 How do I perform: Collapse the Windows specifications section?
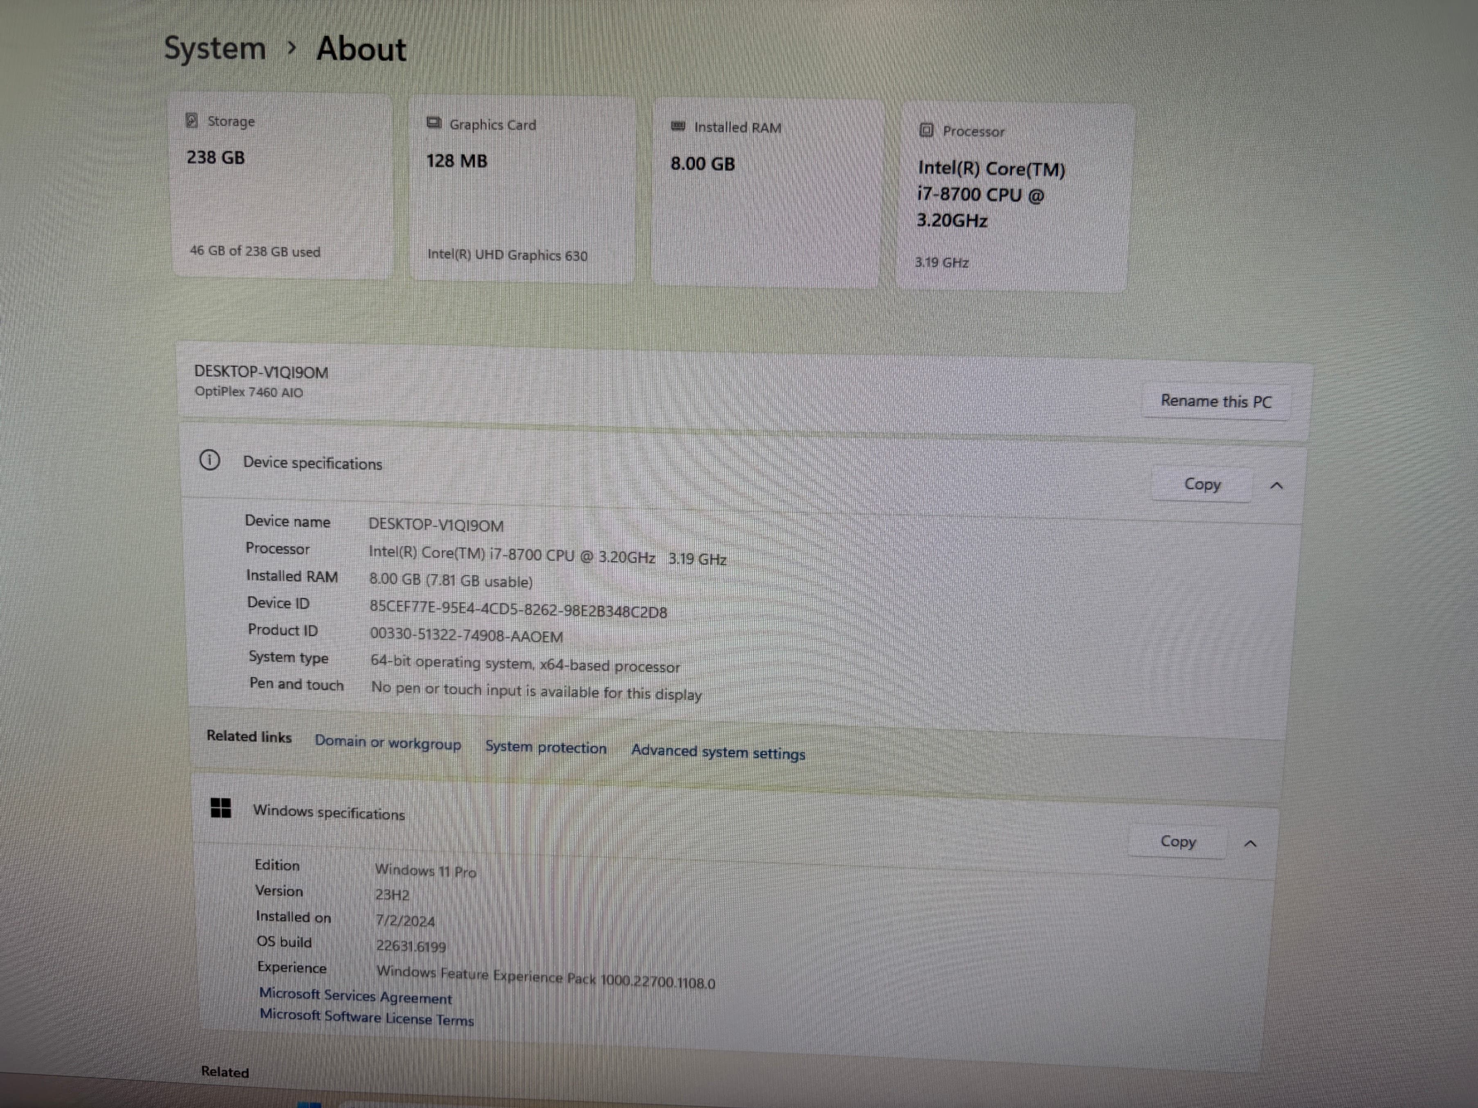coord(1251,844)
